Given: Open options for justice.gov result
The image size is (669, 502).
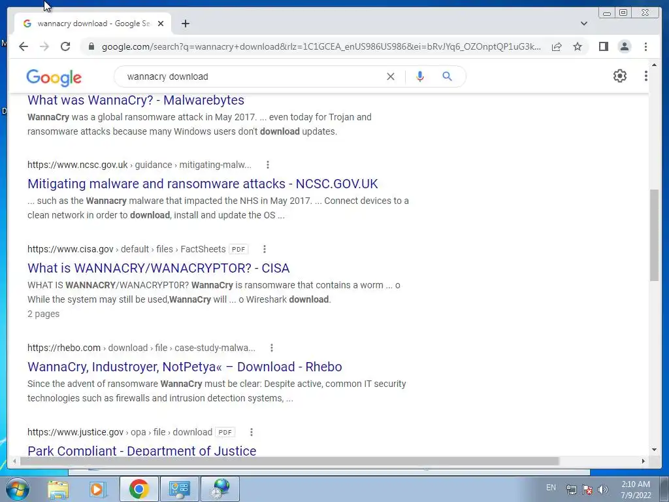Looking at the screenshot, I should tap(252, 432).
